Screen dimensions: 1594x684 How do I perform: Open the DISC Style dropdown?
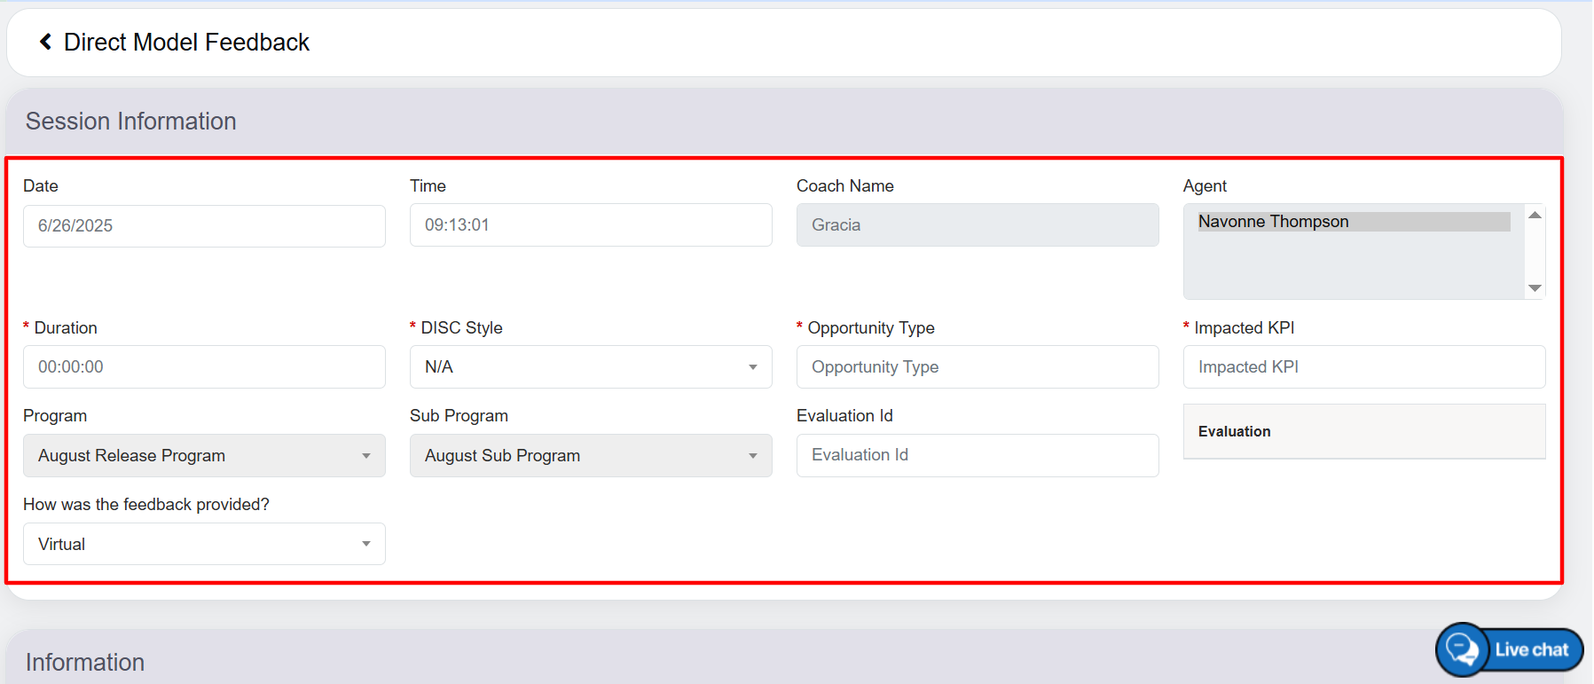pos(590,367)
